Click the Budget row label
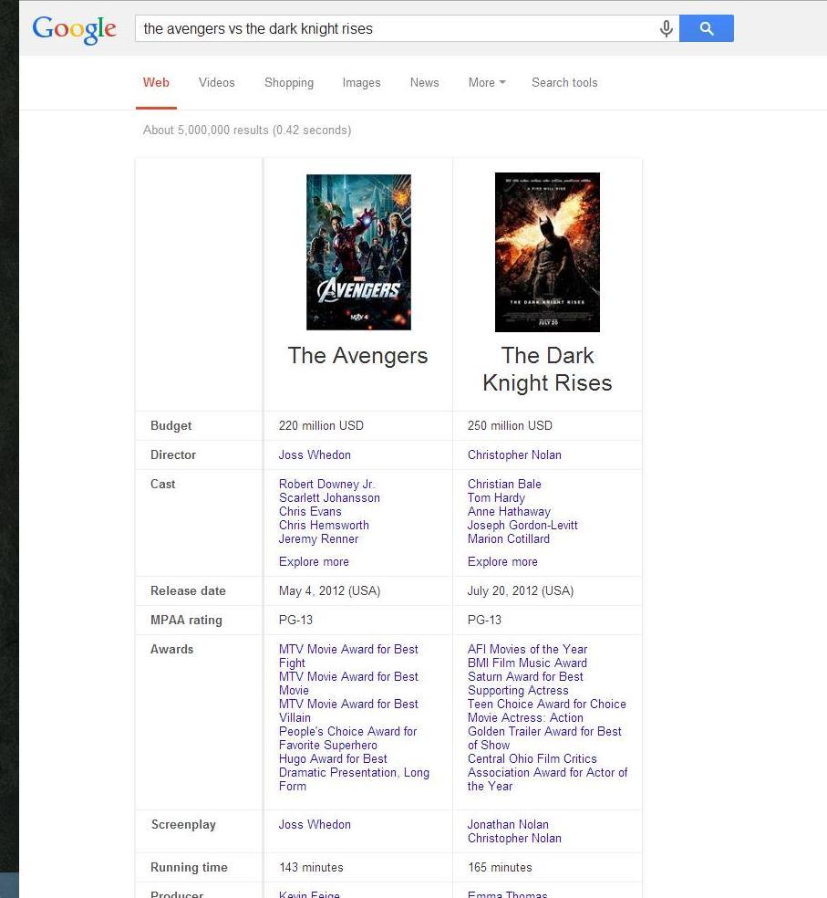The height and width of the screenshot is (898, 827). coord(171,425)
